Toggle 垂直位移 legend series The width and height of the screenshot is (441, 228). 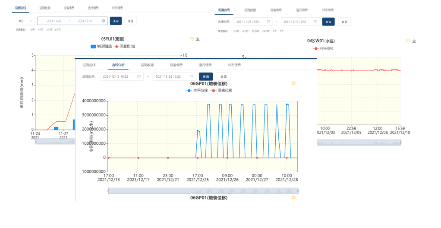[x=222, y=91]
